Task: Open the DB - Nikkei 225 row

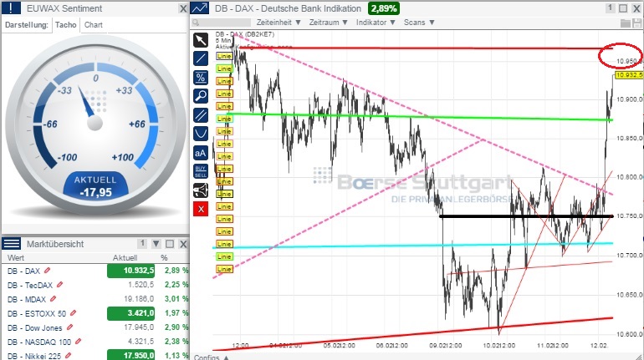Action: point(95,355)
